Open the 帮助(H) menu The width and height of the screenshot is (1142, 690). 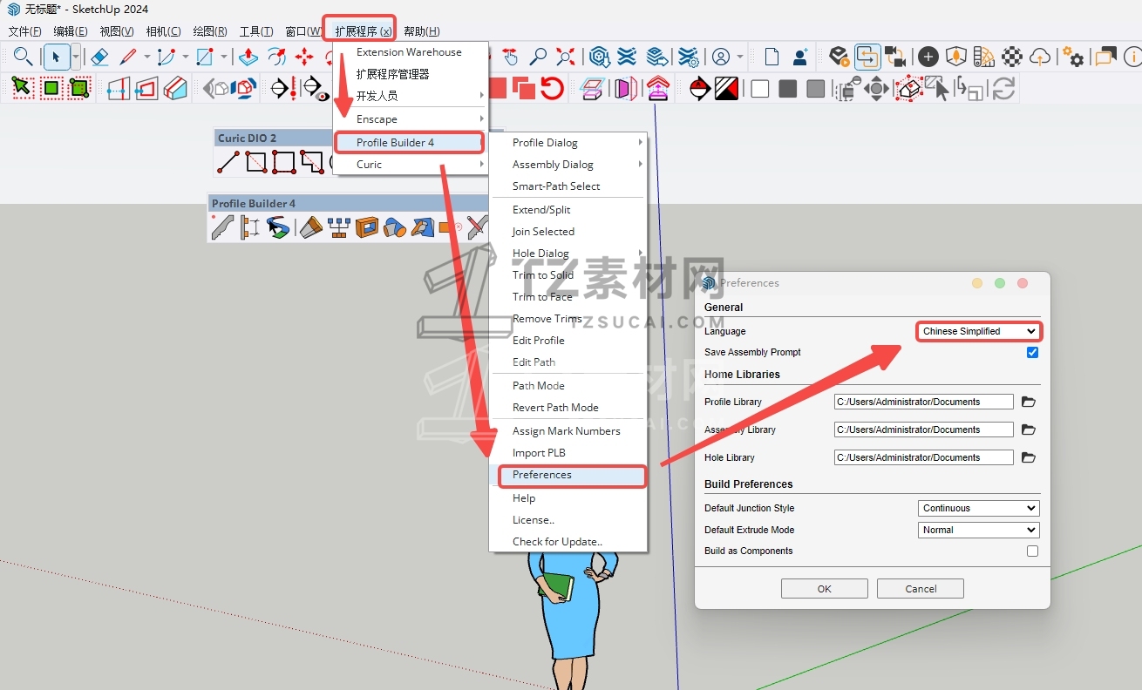click(422, 31)
